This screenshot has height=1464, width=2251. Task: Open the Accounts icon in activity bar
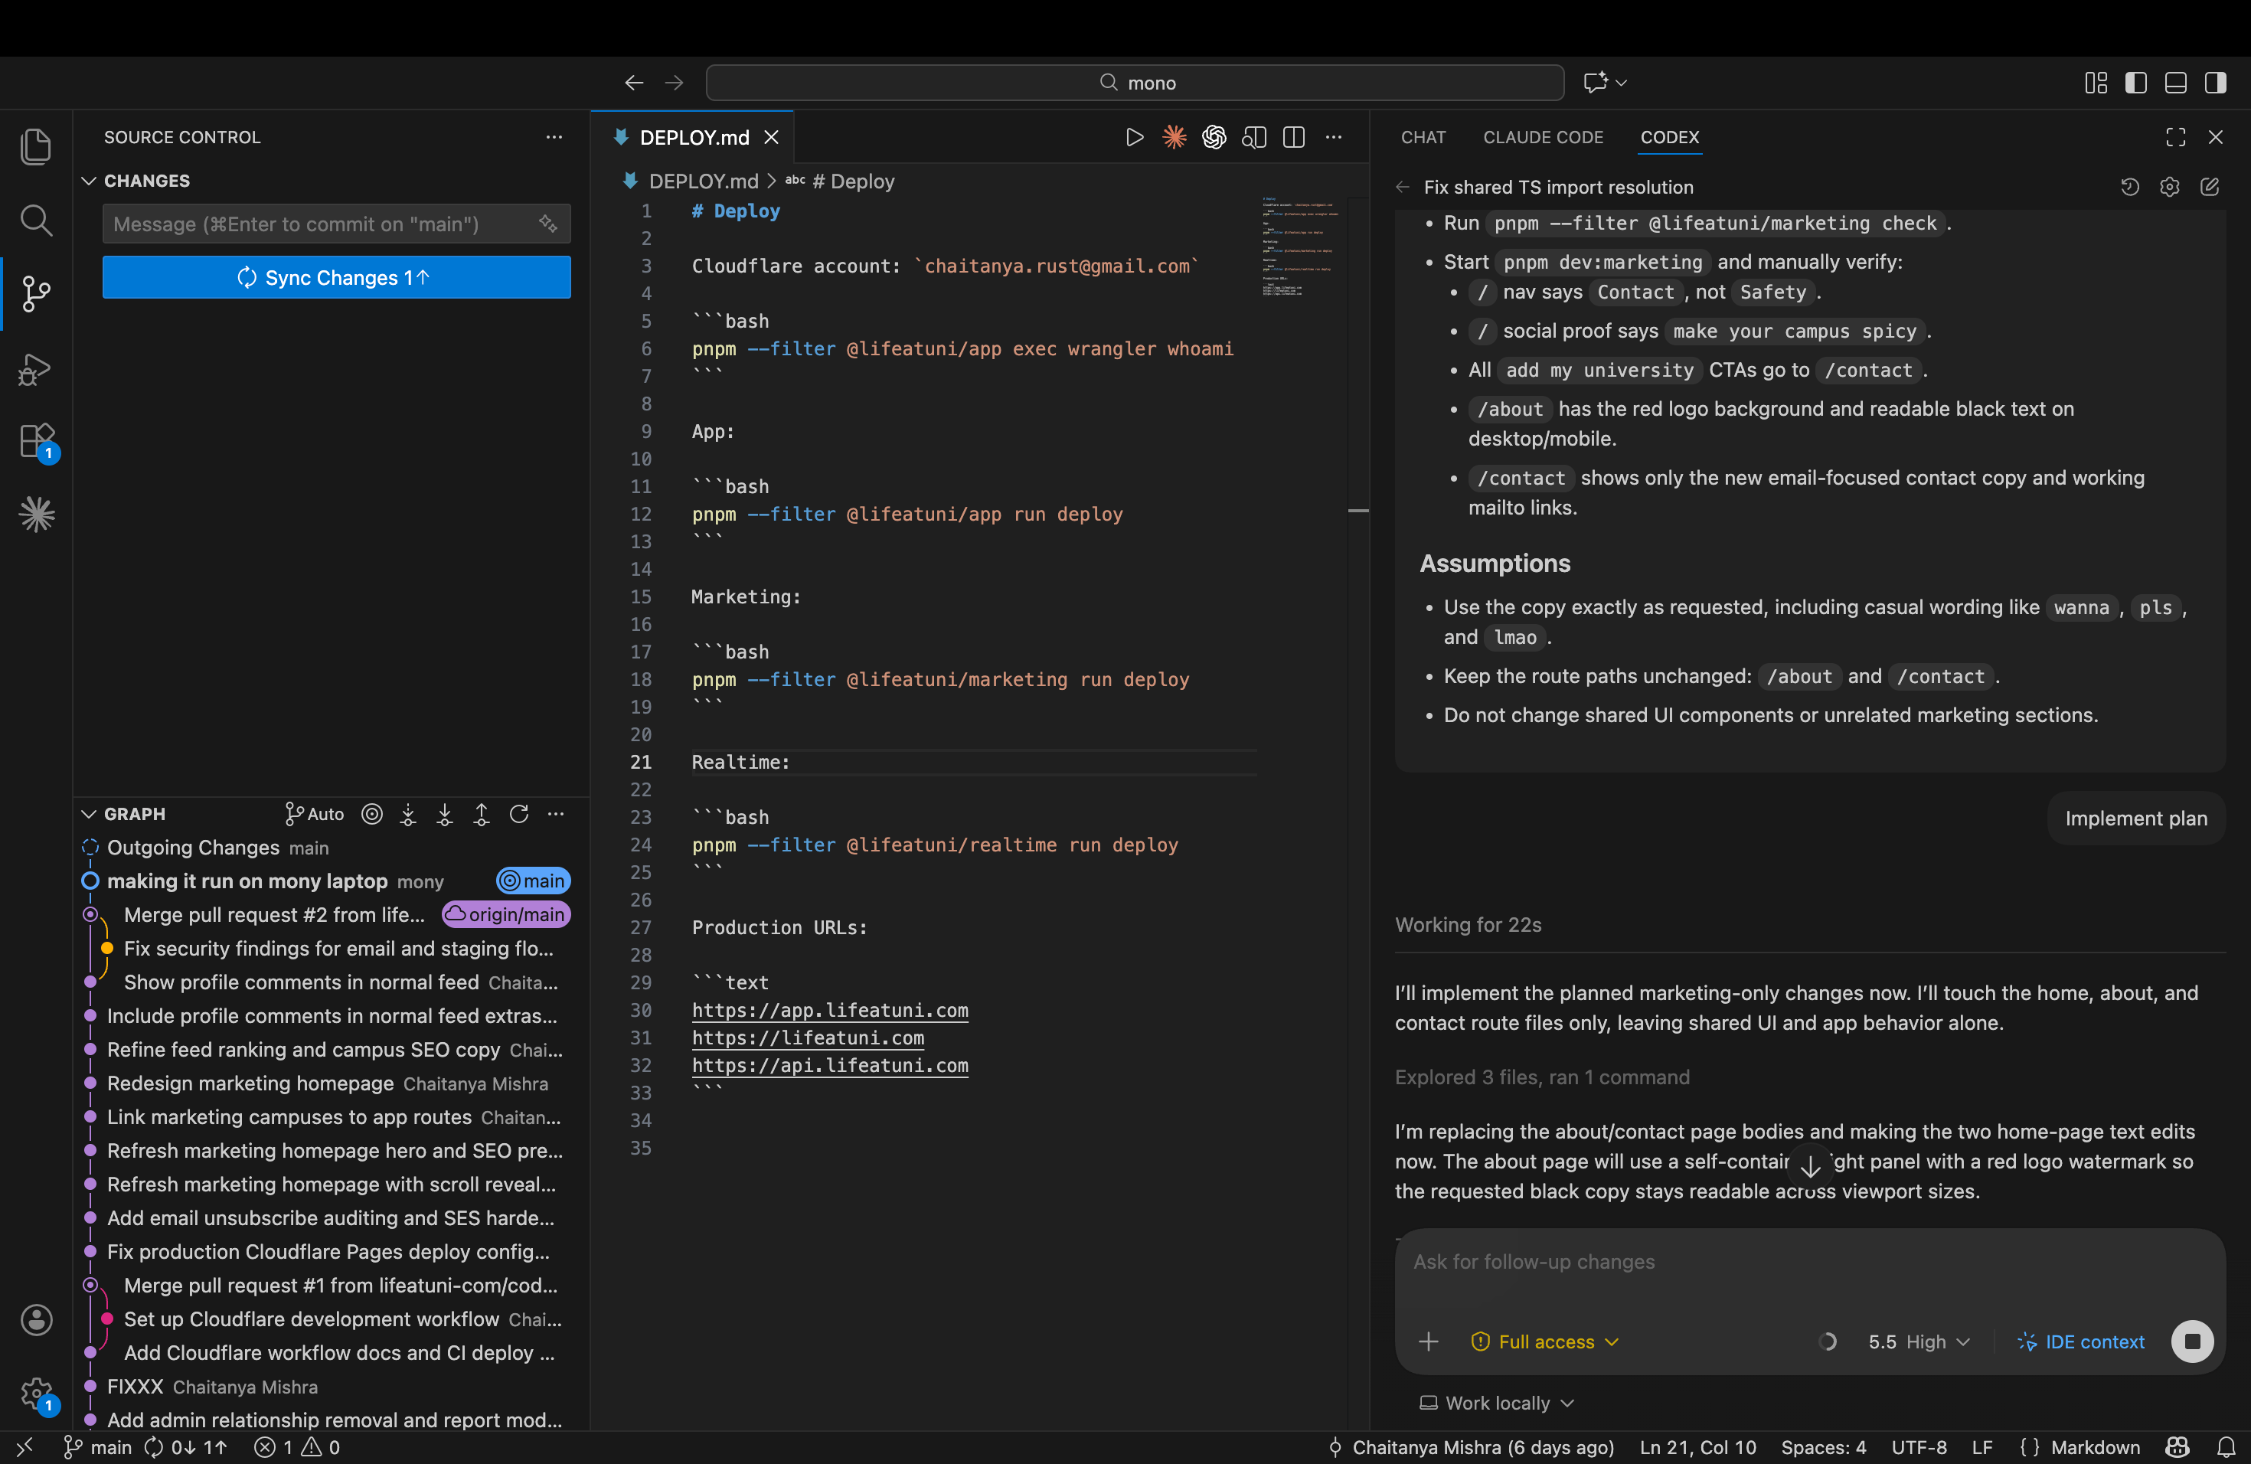(x=36, y=1319)
